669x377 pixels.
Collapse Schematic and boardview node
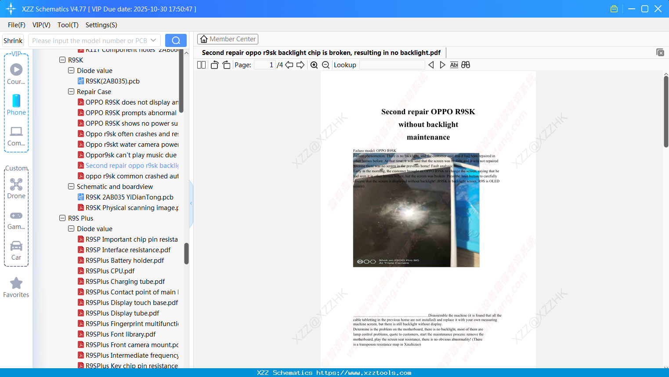[x=71, y=186]
